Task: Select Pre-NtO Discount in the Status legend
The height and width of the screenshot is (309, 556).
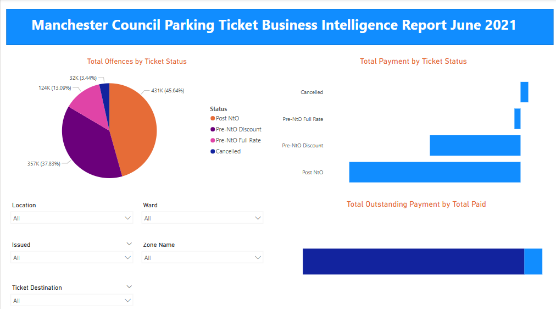Action: click(x=238, y=129)
